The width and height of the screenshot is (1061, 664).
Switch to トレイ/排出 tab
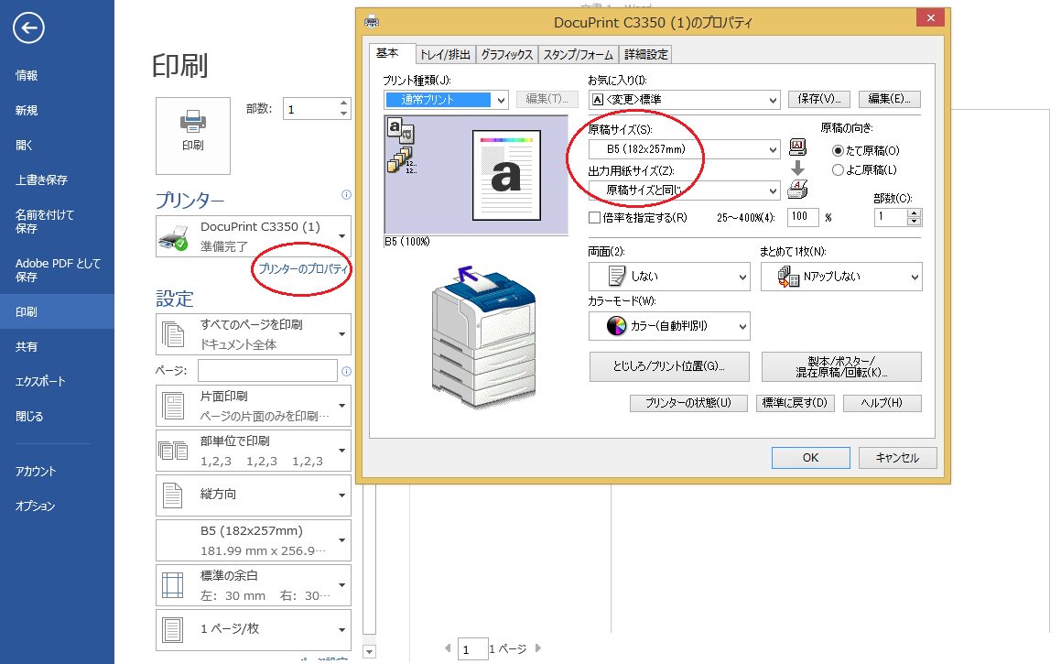click(445, 54)
